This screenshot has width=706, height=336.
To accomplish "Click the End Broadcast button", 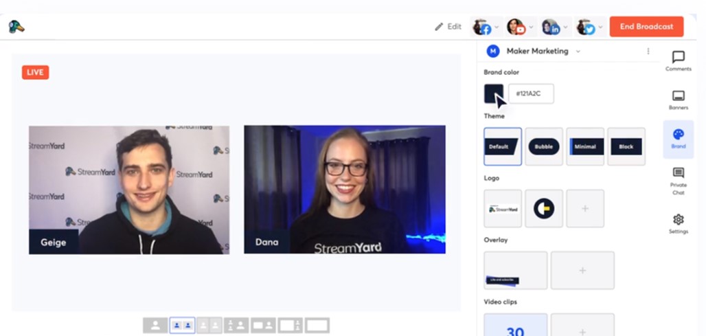I will click(646, 27).
